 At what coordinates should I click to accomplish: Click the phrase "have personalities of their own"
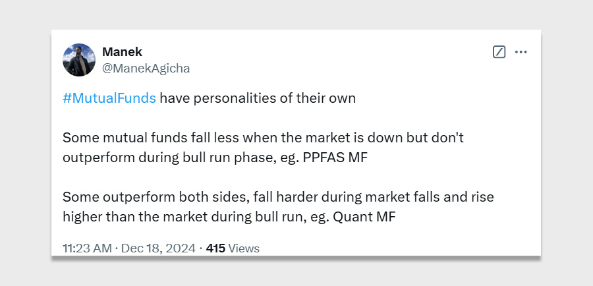(258, 99)
